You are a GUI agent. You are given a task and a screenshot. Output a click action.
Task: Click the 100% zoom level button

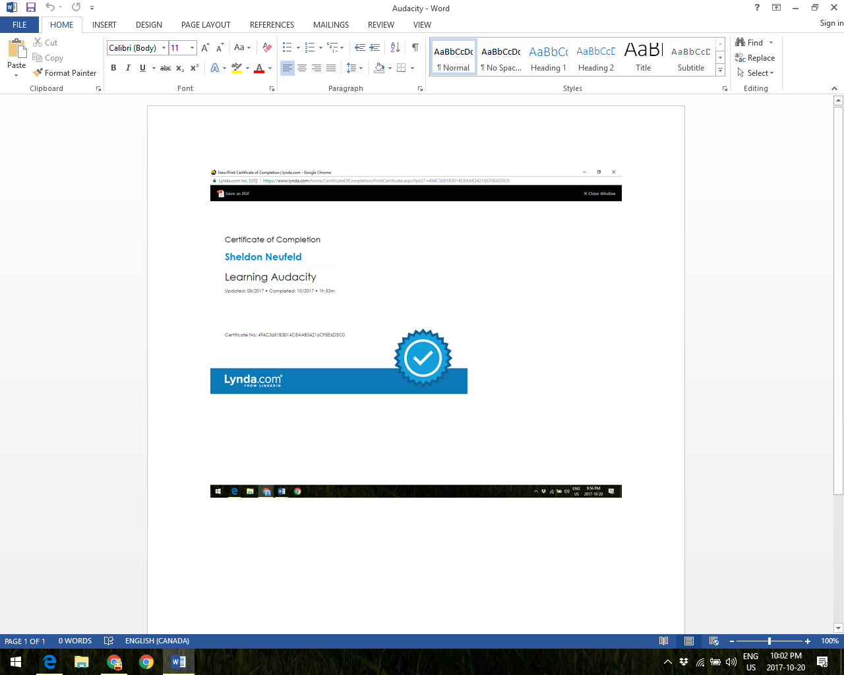pyautogui.click(x=829, y=641)
